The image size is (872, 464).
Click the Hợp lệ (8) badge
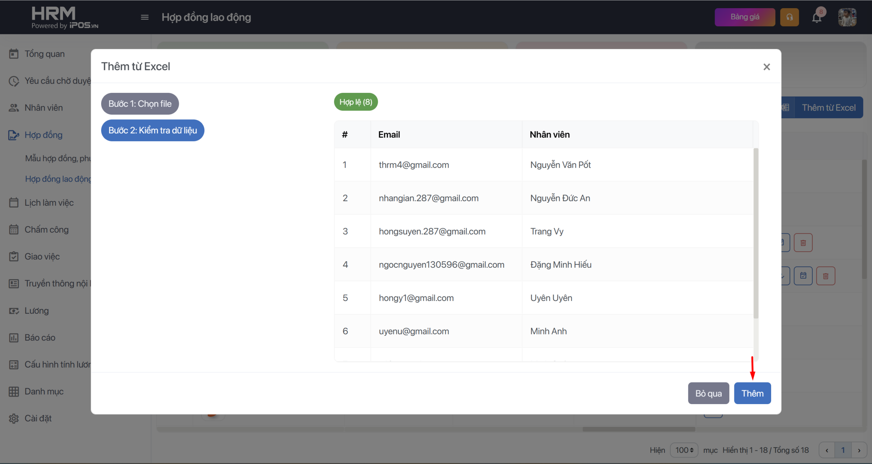pyautogui.click(x=356, y=102)
